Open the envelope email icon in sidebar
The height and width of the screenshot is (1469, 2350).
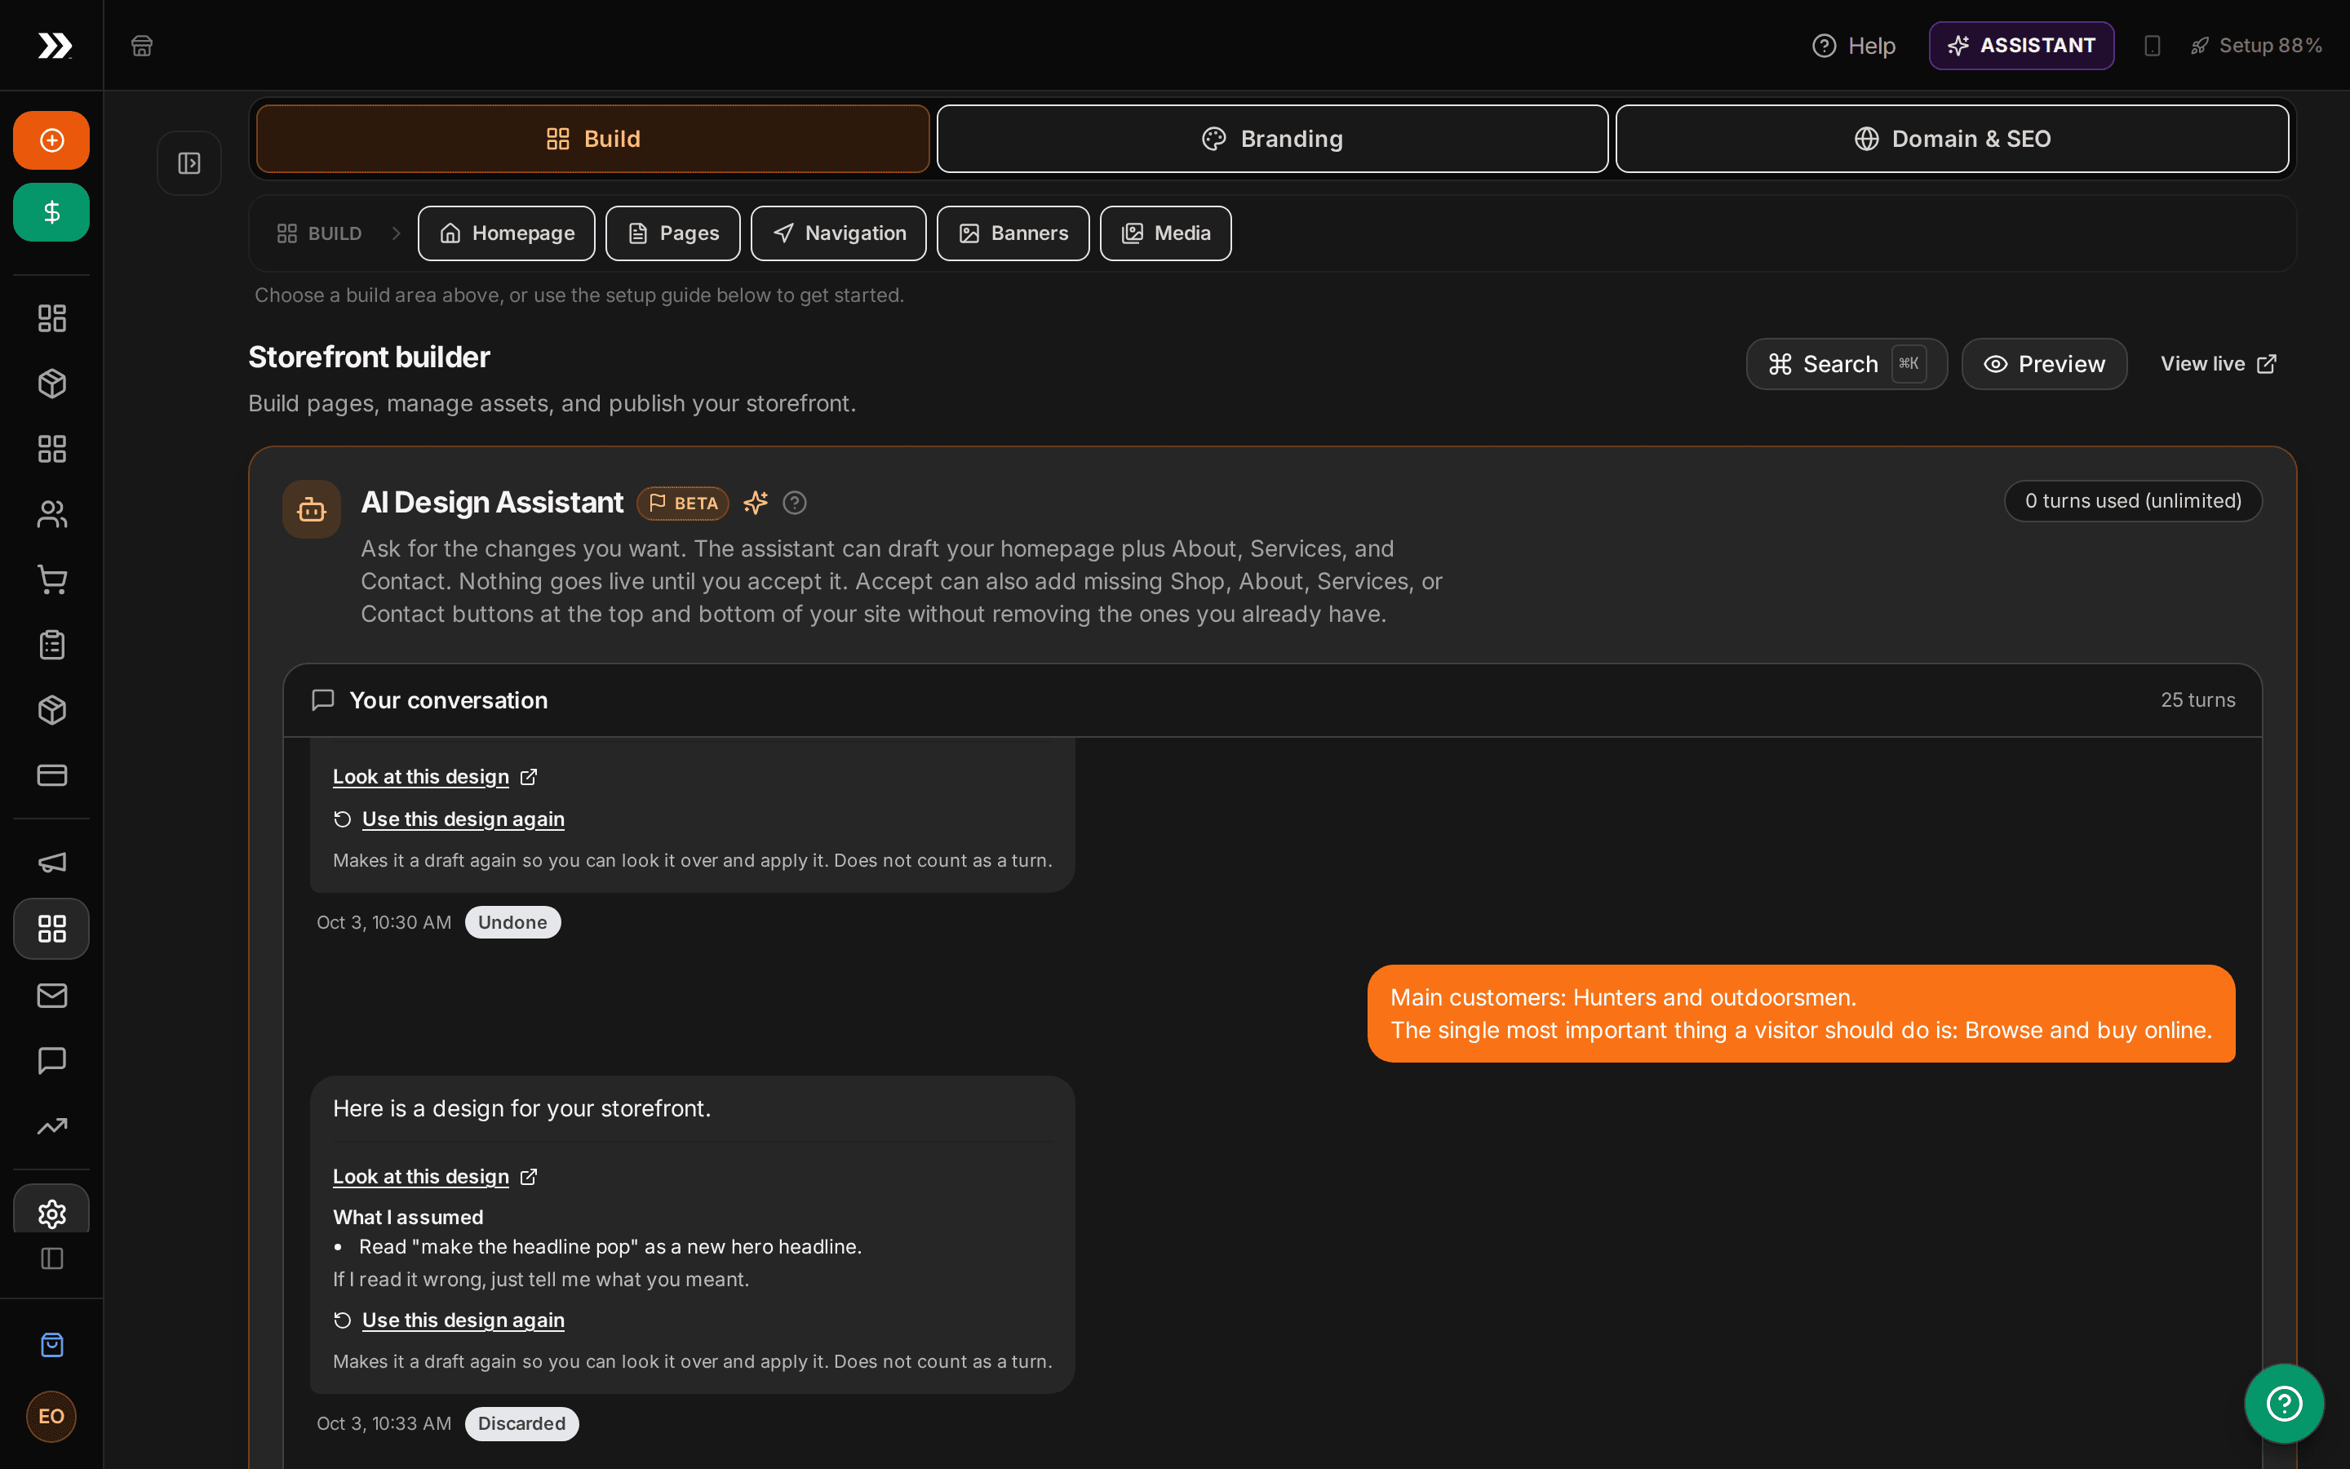tap(51, 995)
